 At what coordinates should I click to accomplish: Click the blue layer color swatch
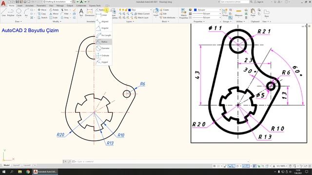[130, 10]
